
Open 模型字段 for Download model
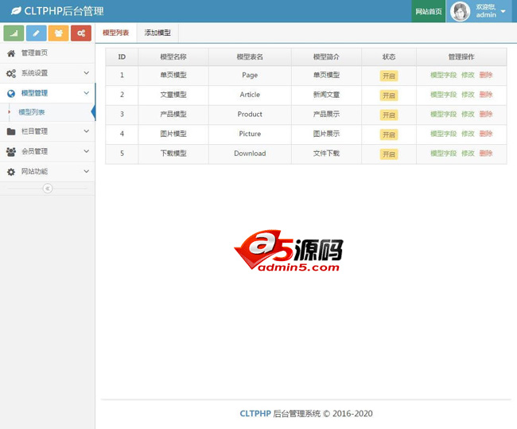(x=444, y=153)
